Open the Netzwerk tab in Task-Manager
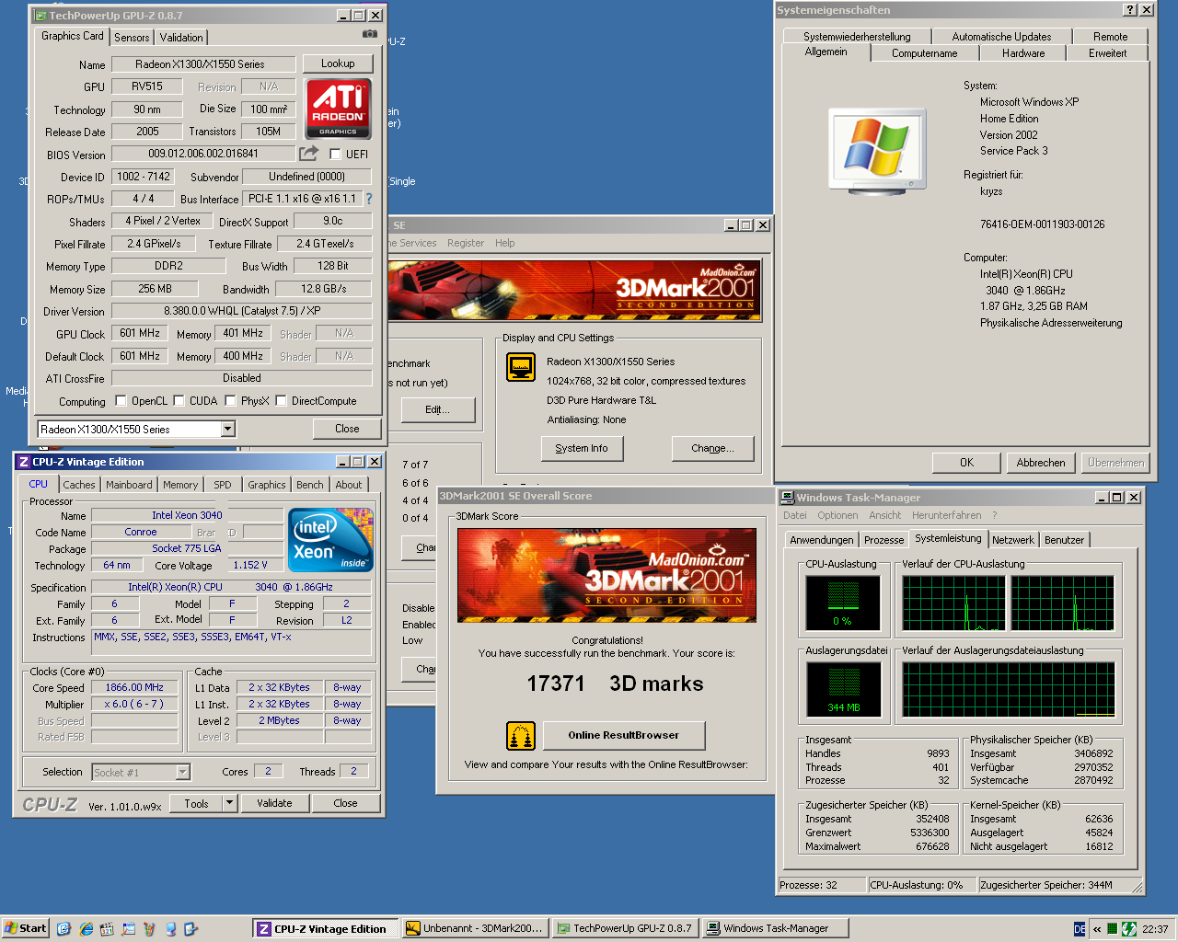The image size is (1178, 942). (1013, 540)
